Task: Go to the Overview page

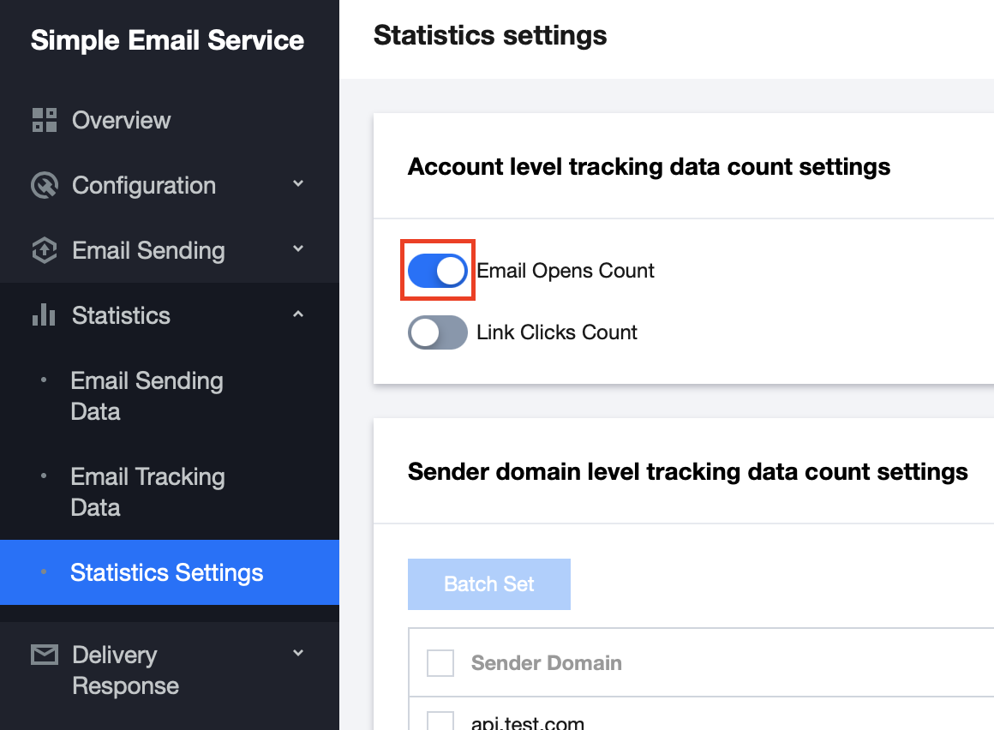Action: coord(121,120)
